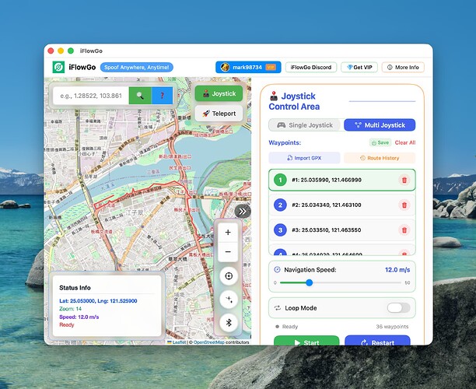Select waypoint #1: 25.035990, 121.466990
This screenshot has height=389, width=476.
tap(341, 180)
